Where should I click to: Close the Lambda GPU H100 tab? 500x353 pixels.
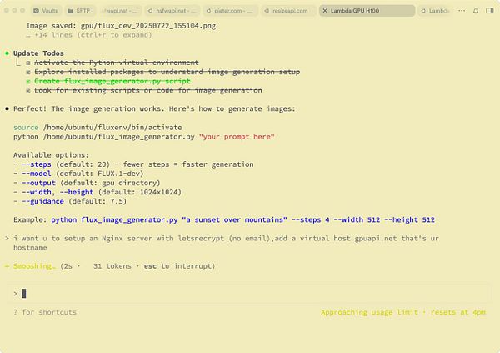325,11
